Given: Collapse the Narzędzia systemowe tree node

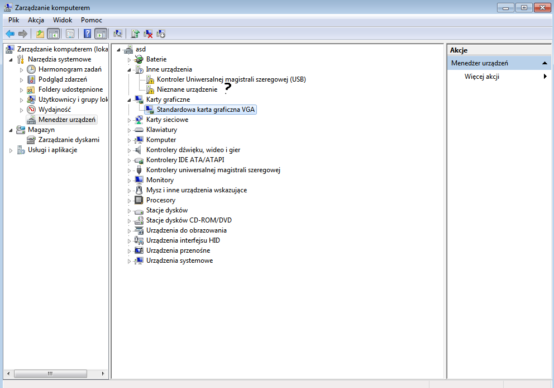Looking at the screenshot, I should point(11,60).
